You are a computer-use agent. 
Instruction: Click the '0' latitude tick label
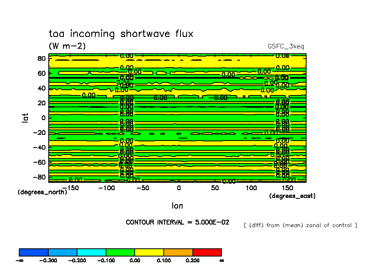pyautogui.click(x=43, y=118)
